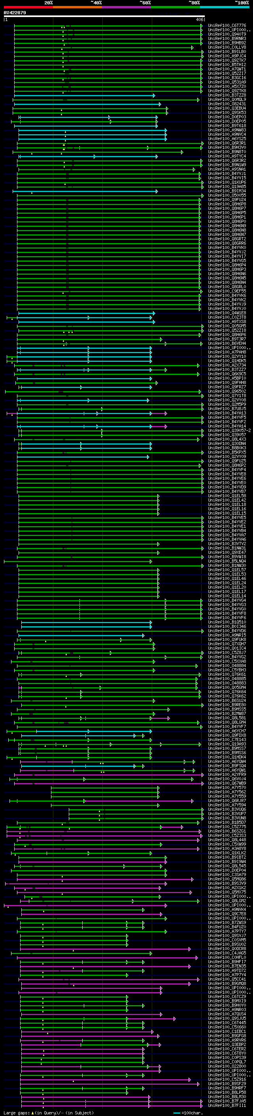The width and height of the screenshot is (253, 1116).
Task: Go to the UniRef100_A2X734 entry
Action: 227,365
